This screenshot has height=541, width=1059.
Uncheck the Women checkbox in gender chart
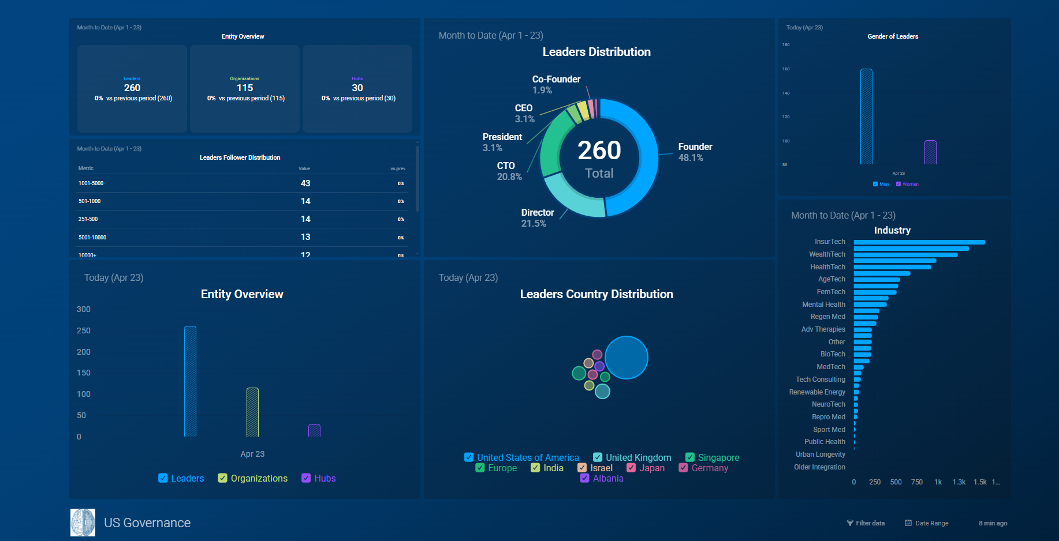tap(898, 184)
